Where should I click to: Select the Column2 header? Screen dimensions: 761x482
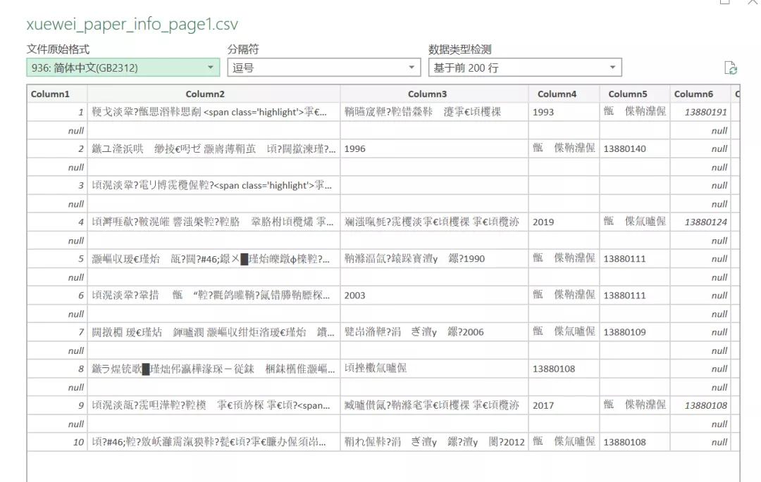pos(205,93)
